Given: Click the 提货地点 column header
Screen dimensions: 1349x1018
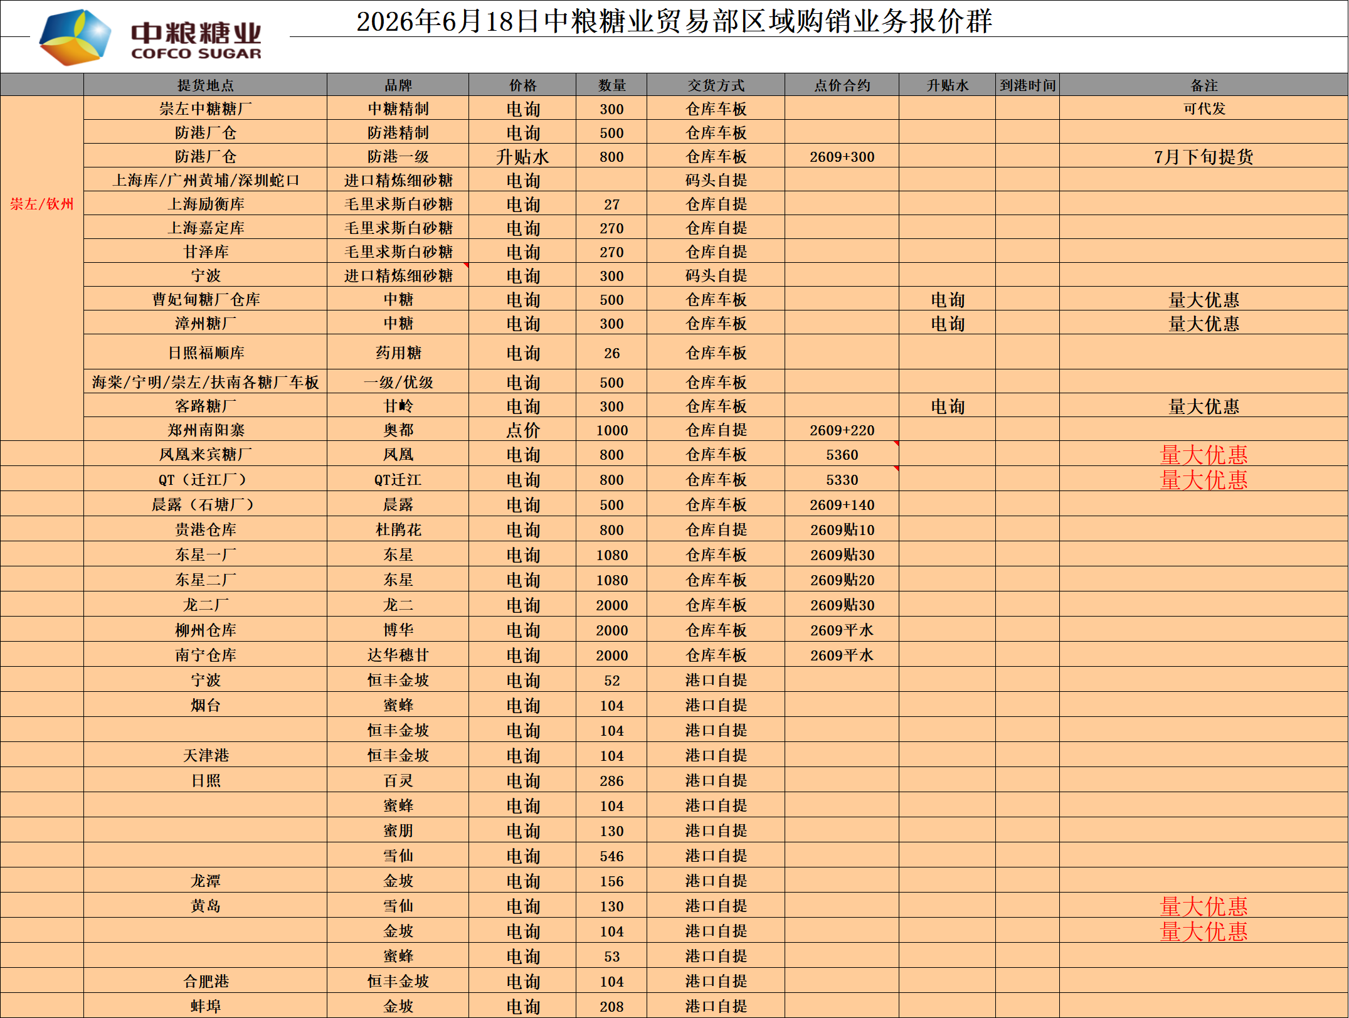Looking at the screenshot, I should pyautogui.click(x=206, y=85).
